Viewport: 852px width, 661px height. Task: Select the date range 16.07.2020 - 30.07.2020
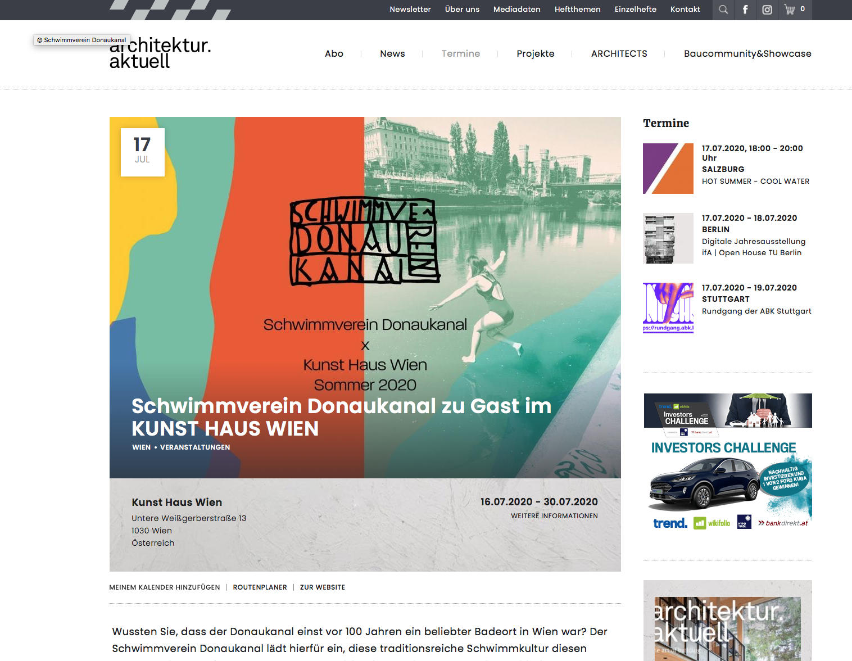tap(539, 502)
